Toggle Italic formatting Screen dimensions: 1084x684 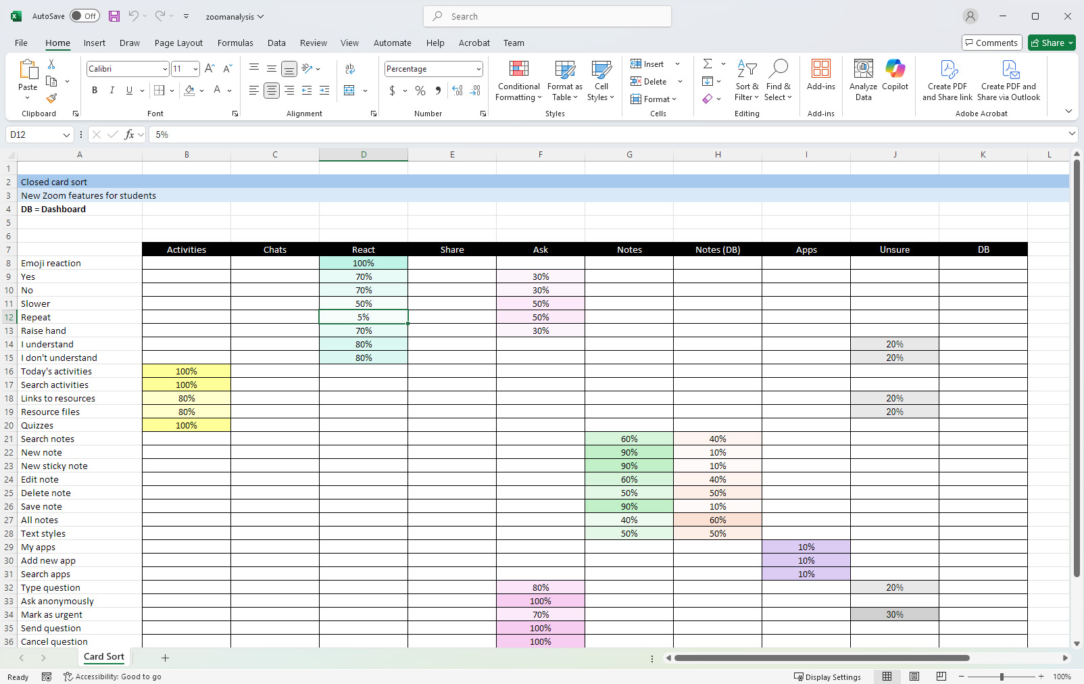[x=112, y=91]
